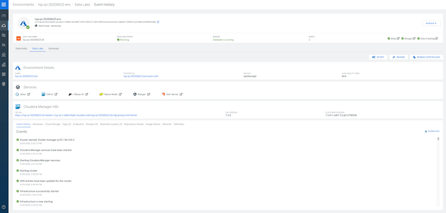Screen dimensions: 446x213
Task: Click the Repair button
Action: 398,57
